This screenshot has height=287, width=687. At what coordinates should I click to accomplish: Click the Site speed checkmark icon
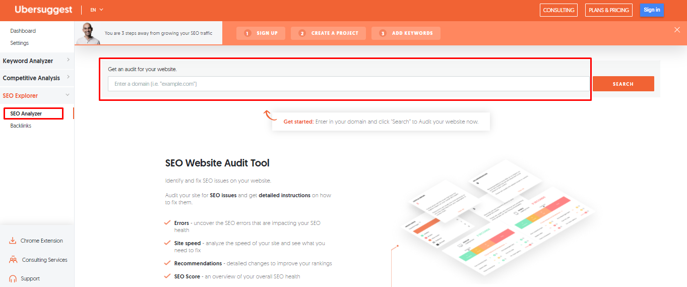point(167,243)
